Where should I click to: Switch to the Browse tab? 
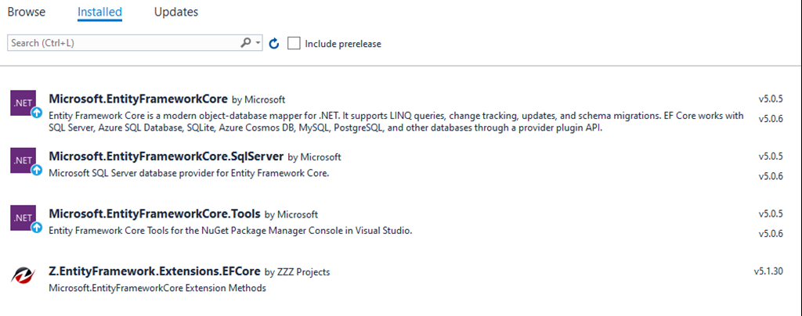point(27,12)
